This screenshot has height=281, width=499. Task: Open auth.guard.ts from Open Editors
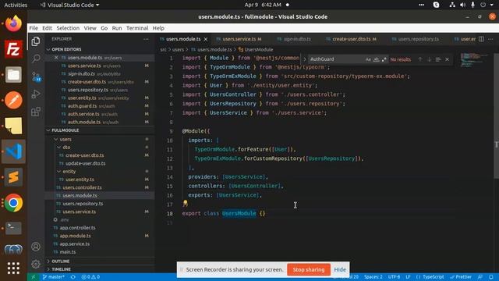tap(82, 106)
